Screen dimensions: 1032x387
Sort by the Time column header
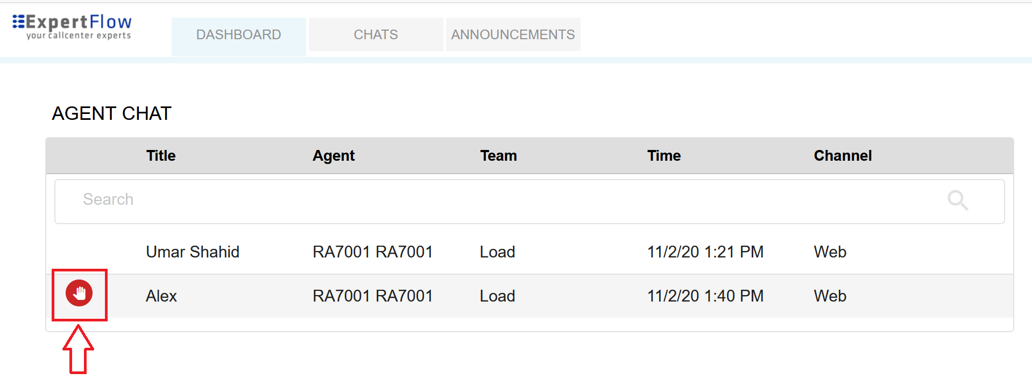click(x=663, y=155)
